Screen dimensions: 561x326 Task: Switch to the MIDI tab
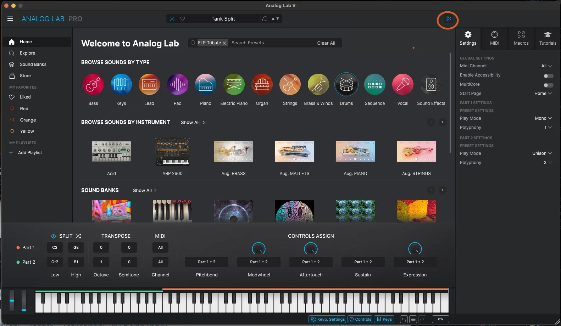coord(494,38)
